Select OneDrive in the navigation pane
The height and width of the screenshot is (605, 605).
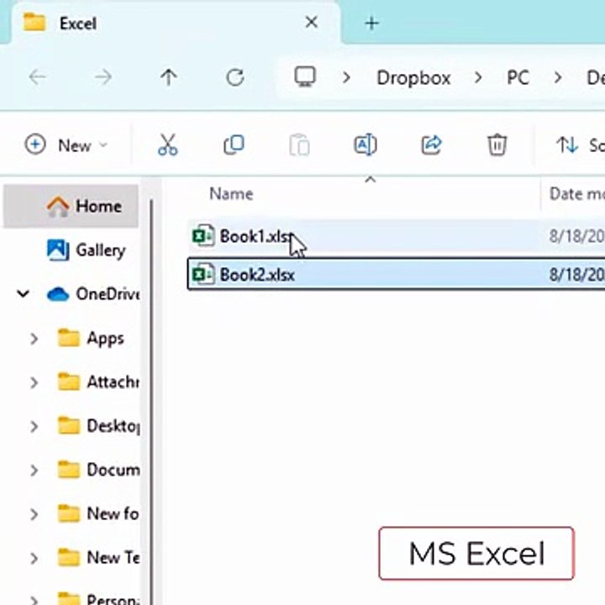tap(92, 294)
